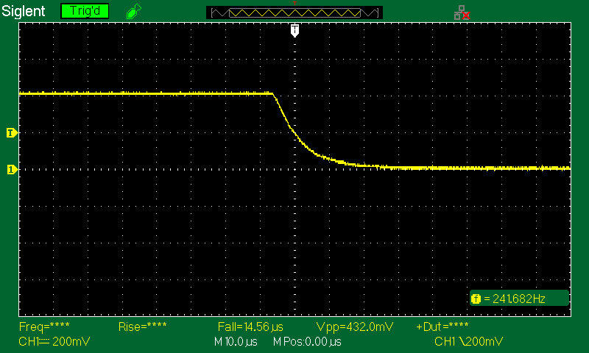Image resolution: width=589 pixels, height=353 pixels.
Task: Select the Fall=14.56µs measurement readout
Action: point(250,326)
